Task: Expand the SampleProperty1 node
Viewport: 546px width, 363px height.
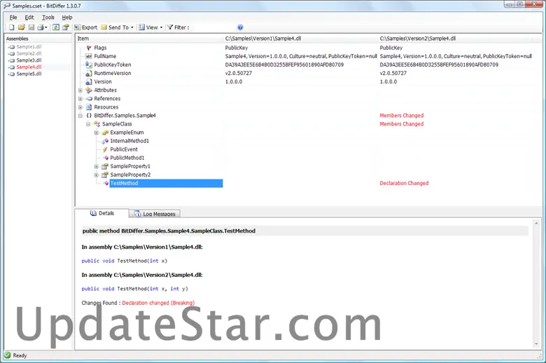Action: tap(97, 166)
